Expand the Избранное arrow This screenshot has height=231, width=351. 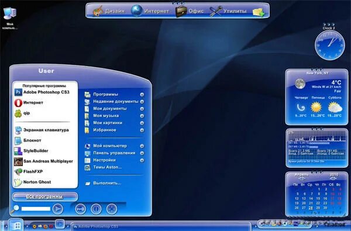click(x=142, y=130)
